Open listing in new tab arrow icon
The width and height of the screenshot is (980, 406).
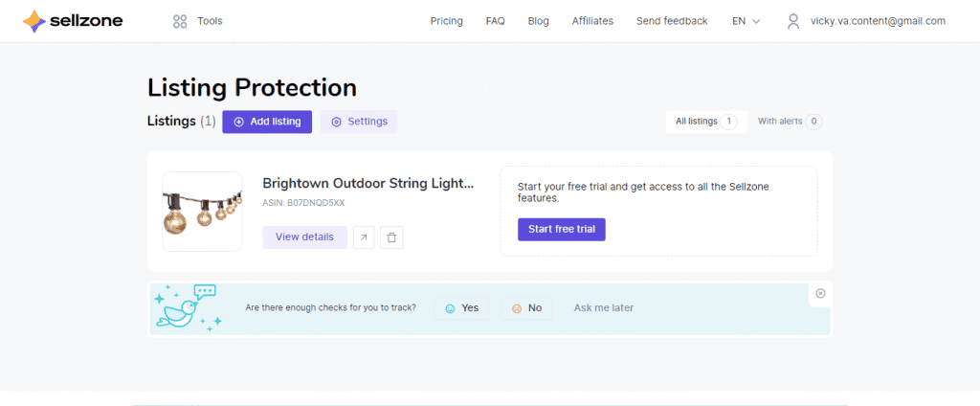point(364,237)
